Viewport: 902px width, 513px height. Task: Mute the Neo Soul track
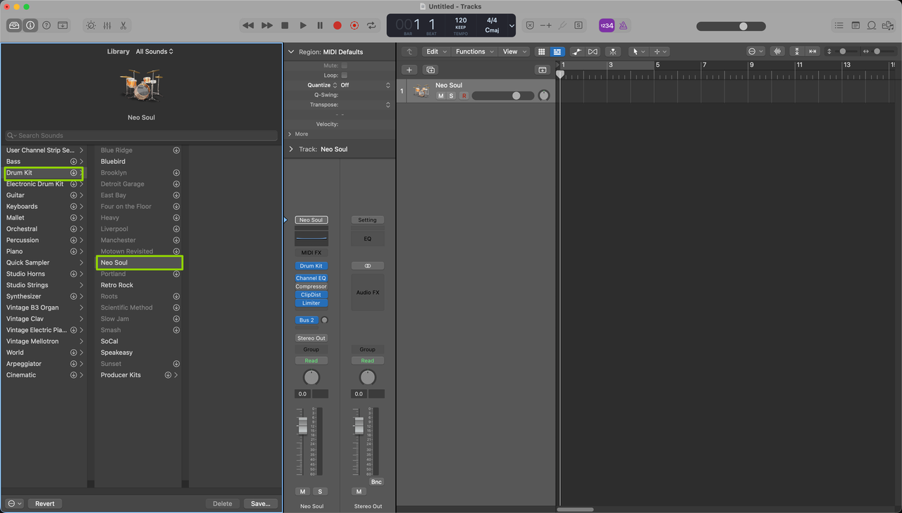[x=440, y=96]
